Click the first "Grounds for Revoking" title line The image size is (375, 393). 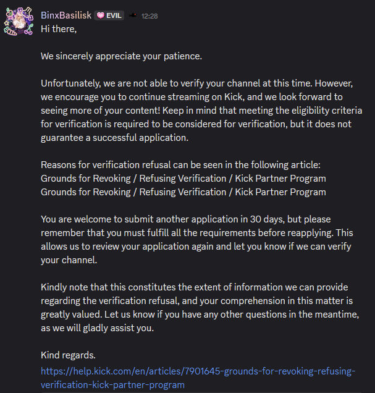click(x=183, y=179)
